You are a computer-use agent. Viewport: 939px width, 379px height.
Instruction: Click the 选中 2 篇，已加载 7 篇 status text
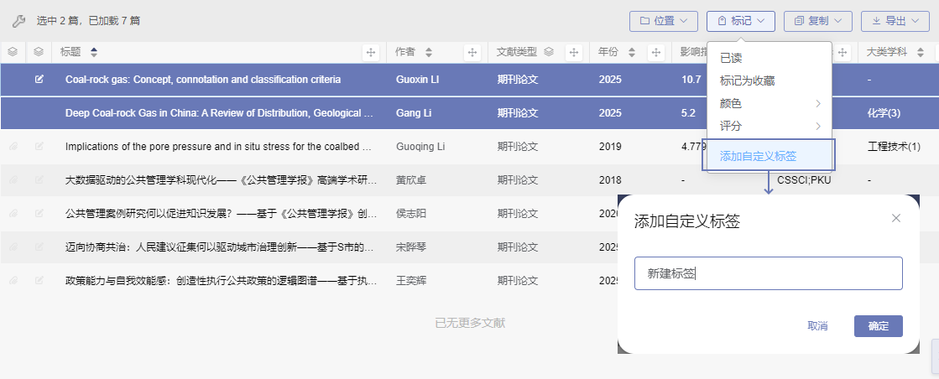tap(88, 21)
